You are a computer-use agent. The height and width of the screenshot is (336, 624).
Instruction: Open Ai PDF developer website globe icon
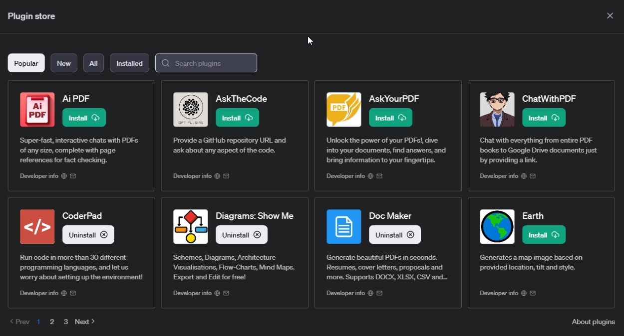[x=64, y=176]
